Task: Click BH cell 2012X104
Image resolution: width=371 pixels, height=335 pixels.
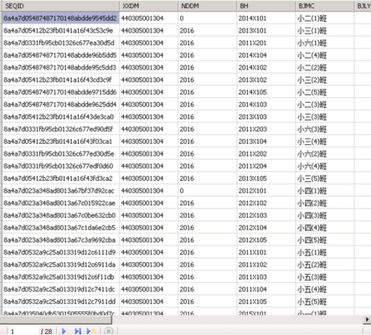Action: (266, 228)
